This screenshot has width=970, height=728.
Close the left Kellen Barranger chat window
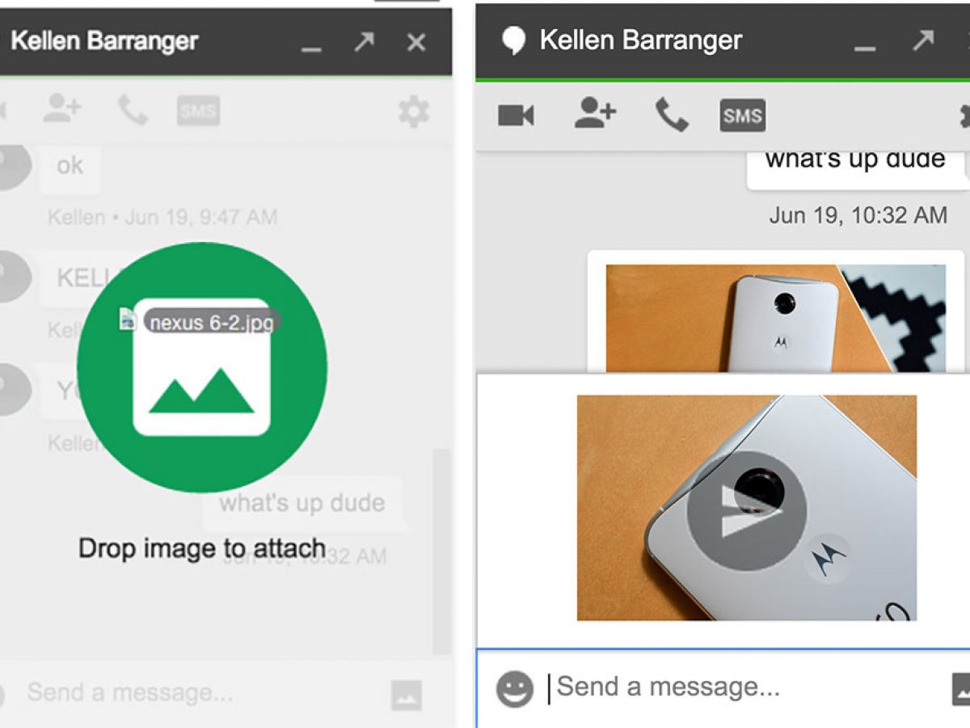[416, 42]
